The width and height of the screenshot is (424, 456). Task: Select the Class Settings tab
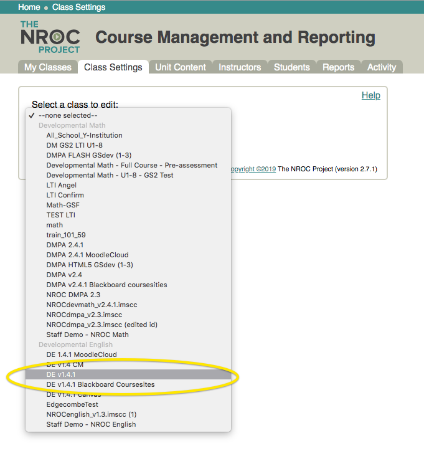(113, 67)
